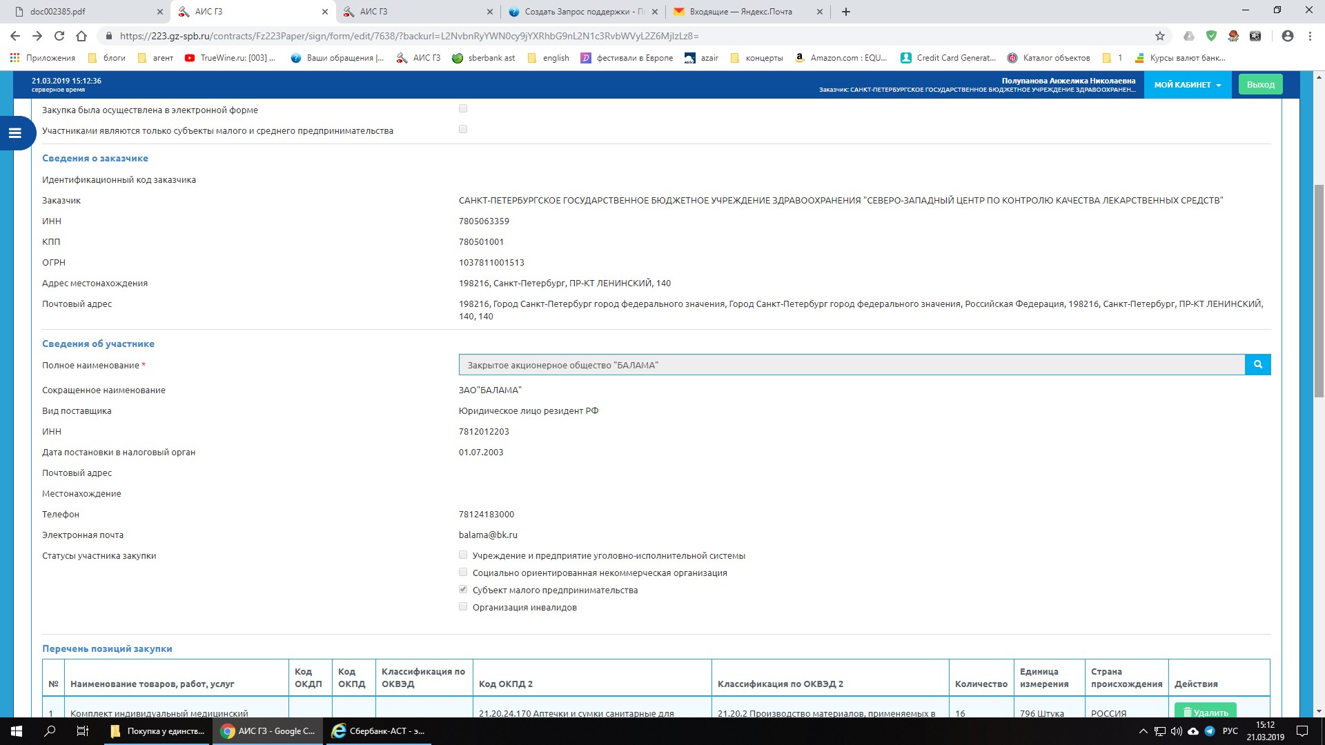
Task: Click the search icon next to participant name
Action: (x=1257, y=365)
